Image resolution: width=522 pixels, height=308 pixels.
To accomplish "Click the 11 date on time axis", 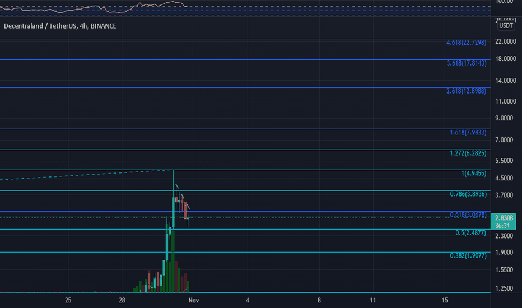I will (x=373, y=300).
